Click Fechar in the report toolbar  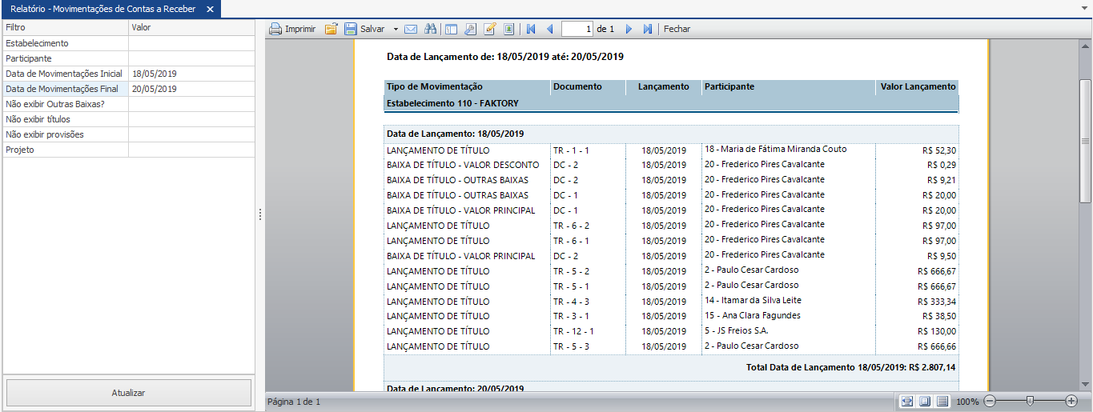pos(677,29)
